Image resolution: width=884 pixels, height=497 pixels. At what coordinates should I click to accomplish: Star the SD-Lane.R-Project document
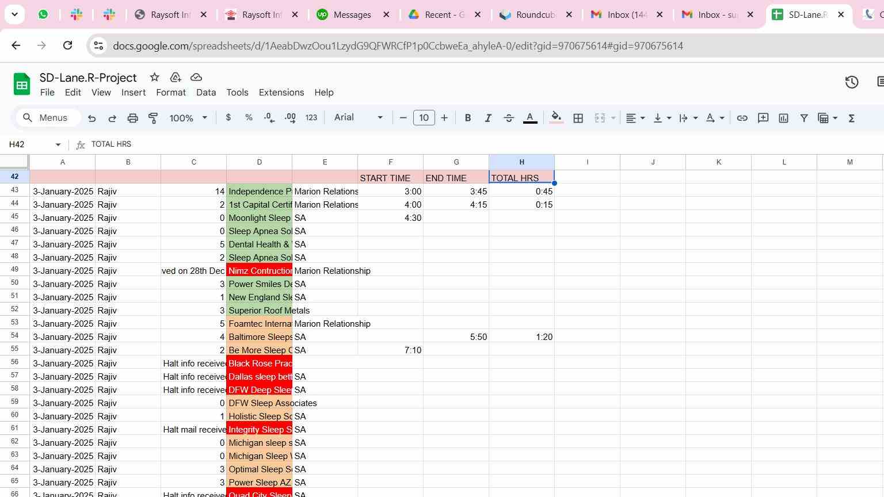154,77
